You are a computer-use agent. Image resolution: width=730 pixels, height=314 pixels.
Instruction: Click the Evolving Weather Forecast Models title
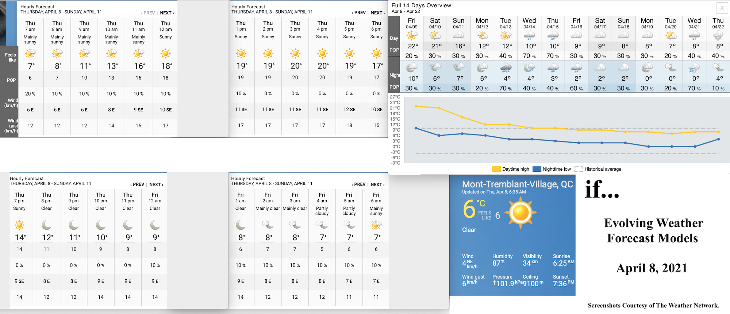tap(653, 230)
